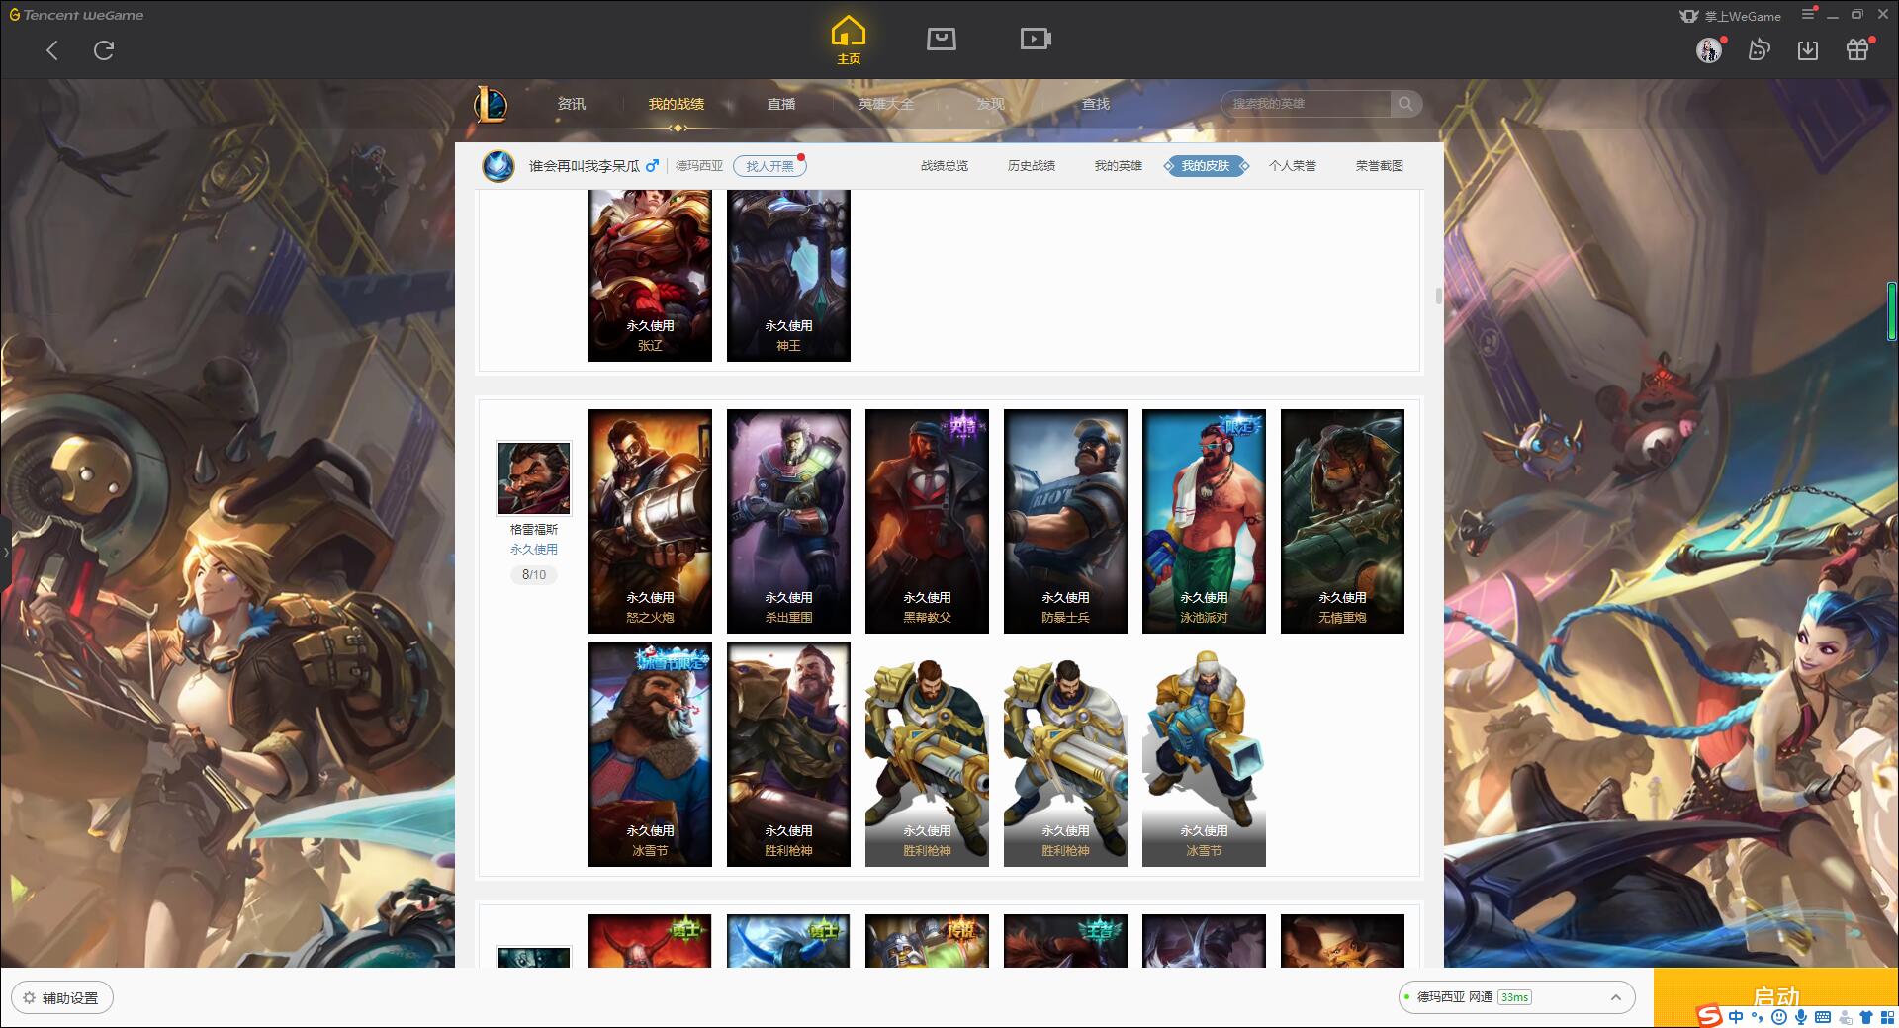Focus the 搜索我的英雄 search field
The image size is (1899, 1028).
point(1306,104)
